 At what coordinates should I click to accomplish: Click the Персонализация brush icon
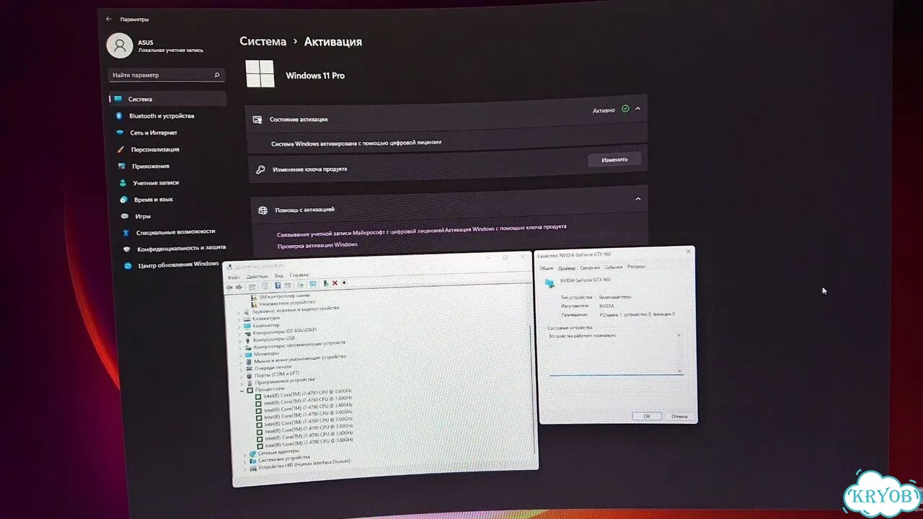[121, 149]
